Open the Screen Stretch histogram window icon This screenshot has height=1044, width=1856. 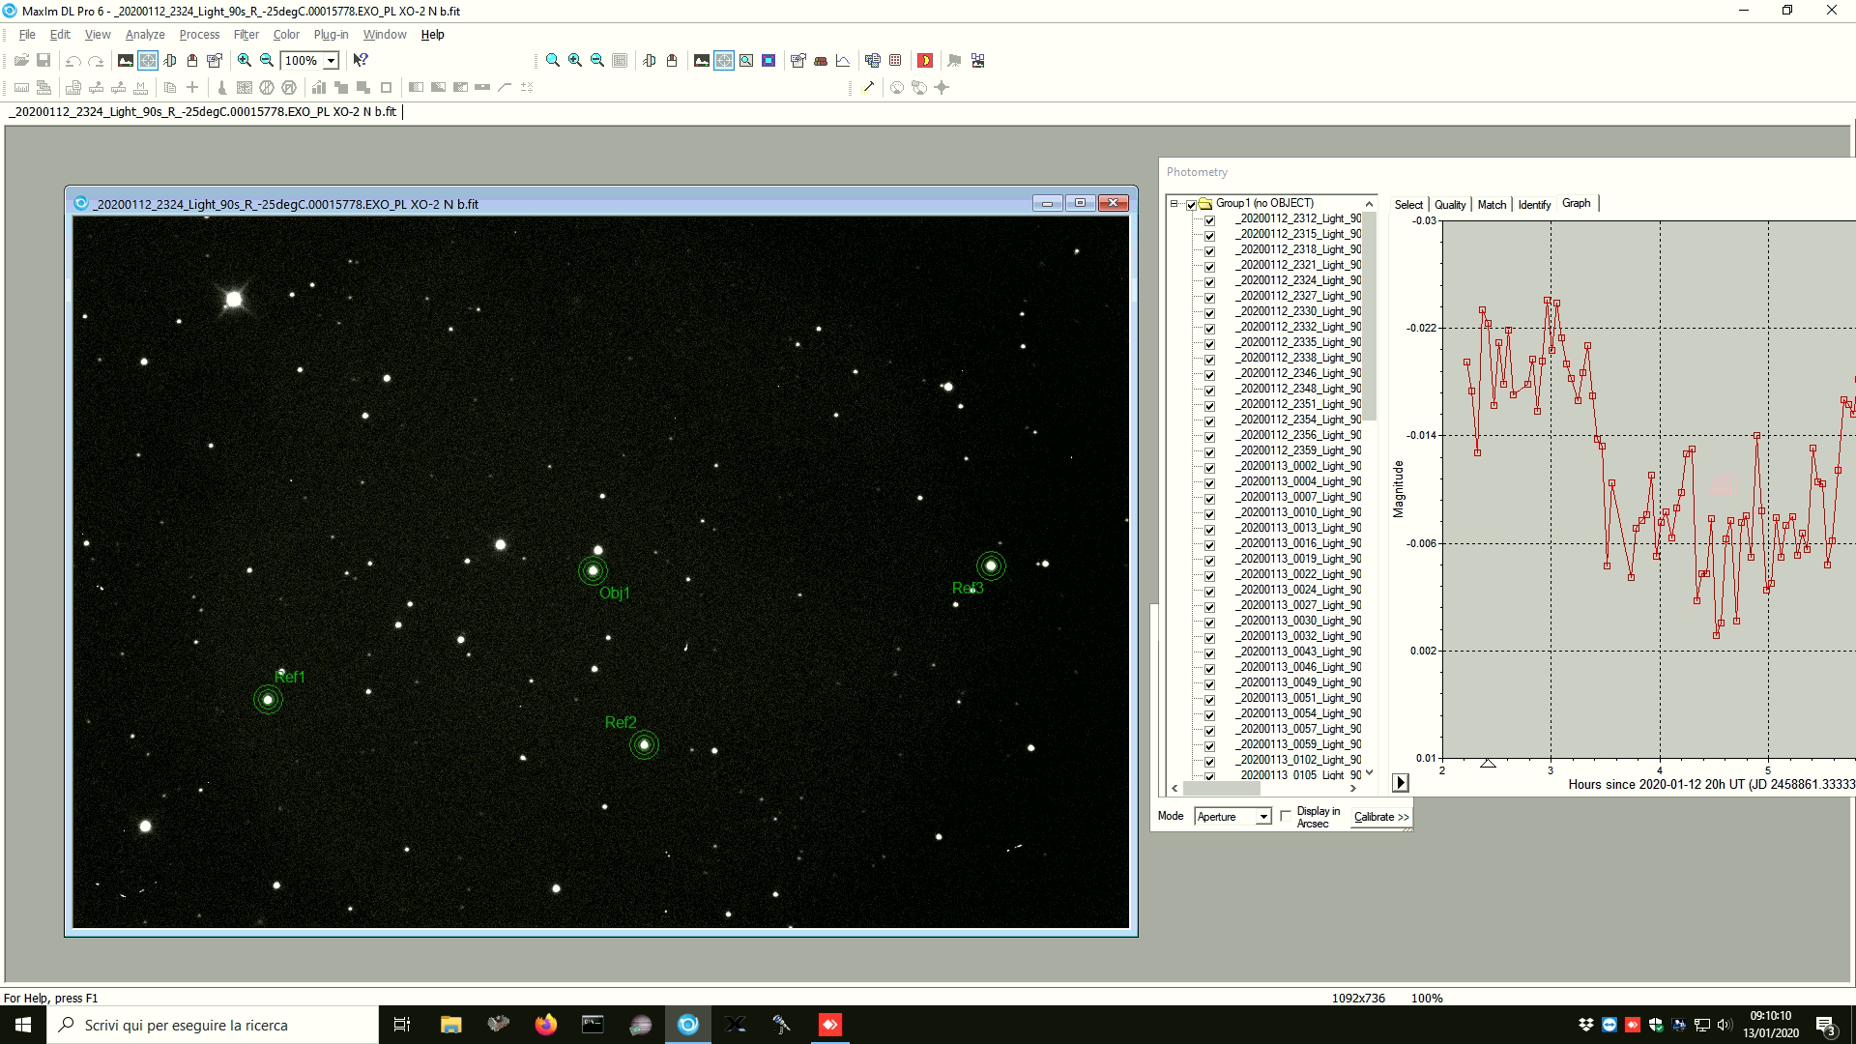[125, 60]
